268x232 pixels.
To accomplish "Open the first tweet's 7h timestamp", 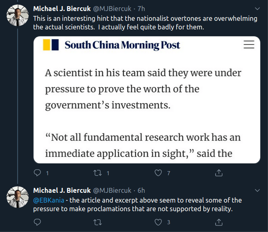I will (x=141, y=9).
